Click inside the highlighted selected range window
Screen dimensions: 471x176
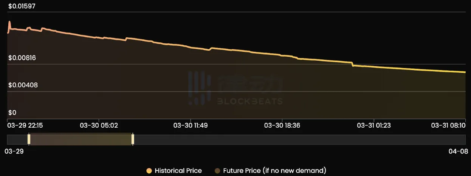tap(81, 139)
